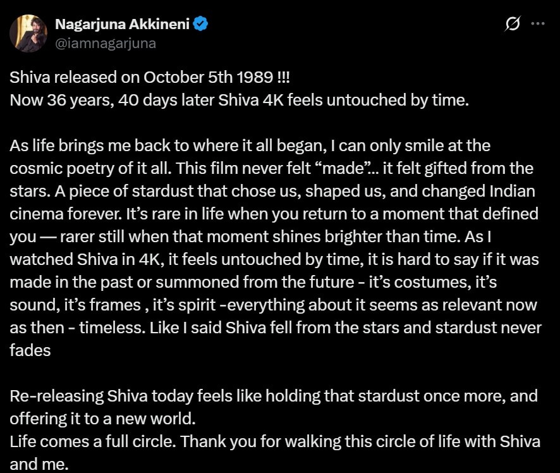
Task: Click the blue verified badge
Action: (x=201, y=25)
